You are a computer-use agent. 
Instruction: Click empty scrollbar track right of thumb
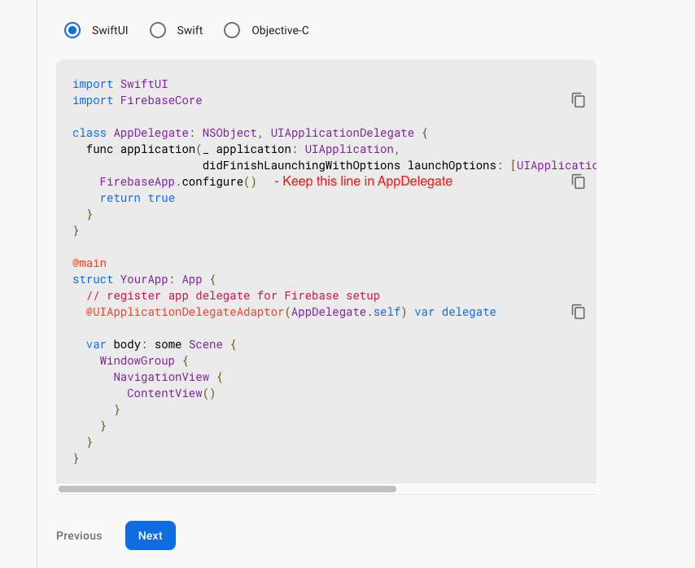[x=496, y=489]
